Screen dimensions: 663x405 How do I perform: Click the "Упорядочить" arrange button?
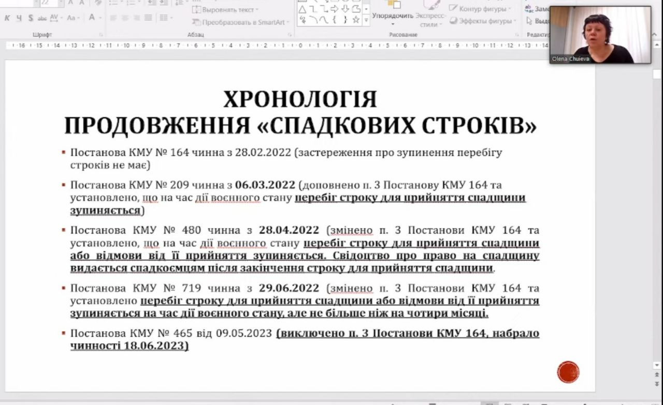coord(392,16)
